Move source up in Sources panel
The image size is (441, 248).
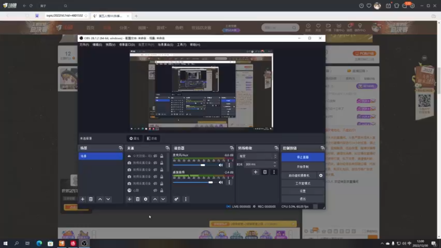(x=155, y=199)
